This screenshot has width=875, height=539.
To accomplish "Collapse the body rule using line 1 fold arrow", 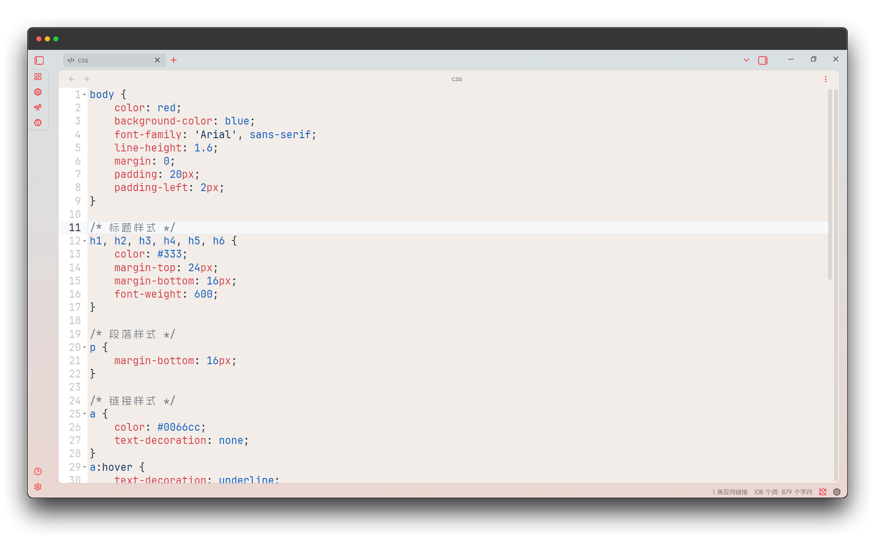I will [84, 94].
